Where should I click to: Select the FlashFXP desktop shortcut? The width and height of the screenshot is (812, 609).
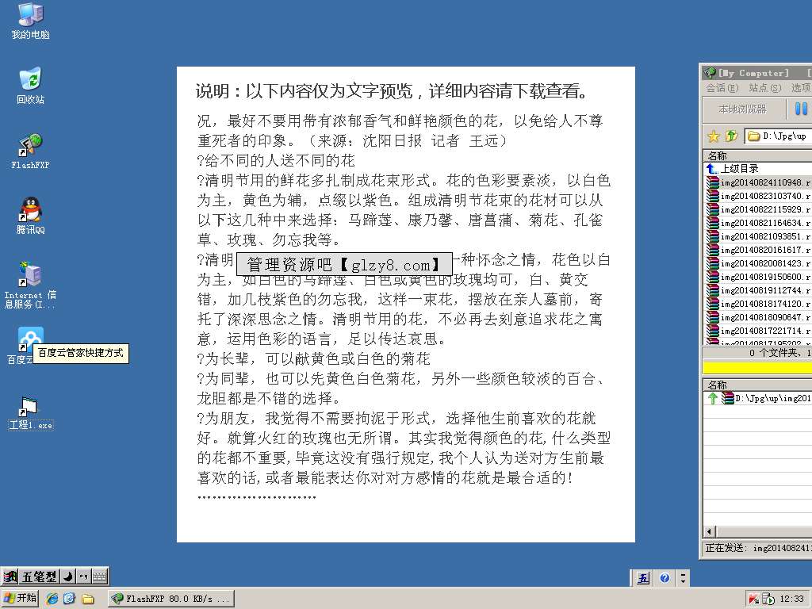(30, 151)
